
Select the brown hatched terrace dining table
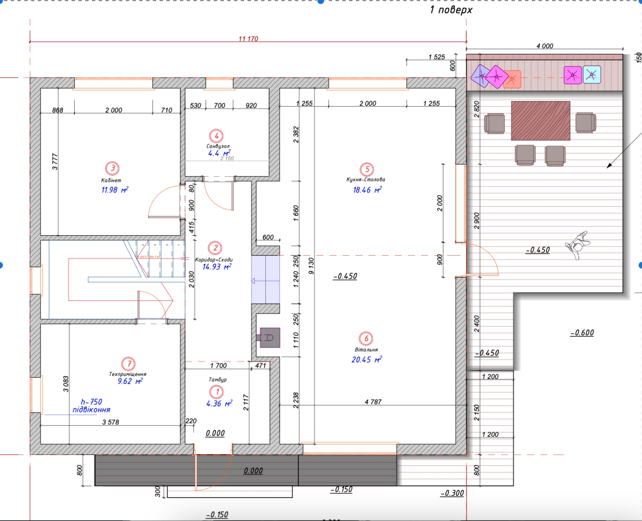pos(541,121)
